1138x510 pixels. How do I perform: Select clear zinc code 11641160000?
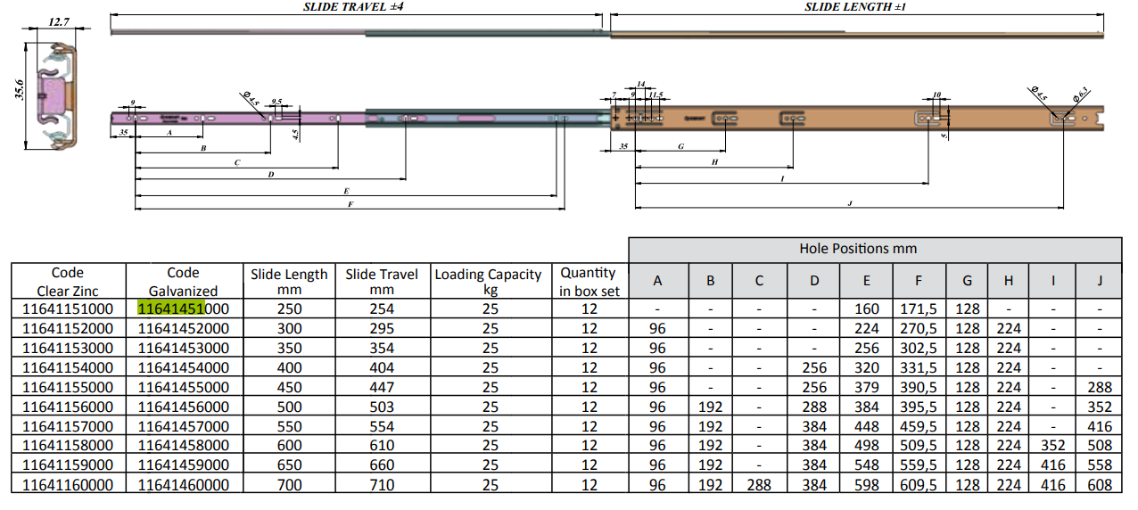68,485
